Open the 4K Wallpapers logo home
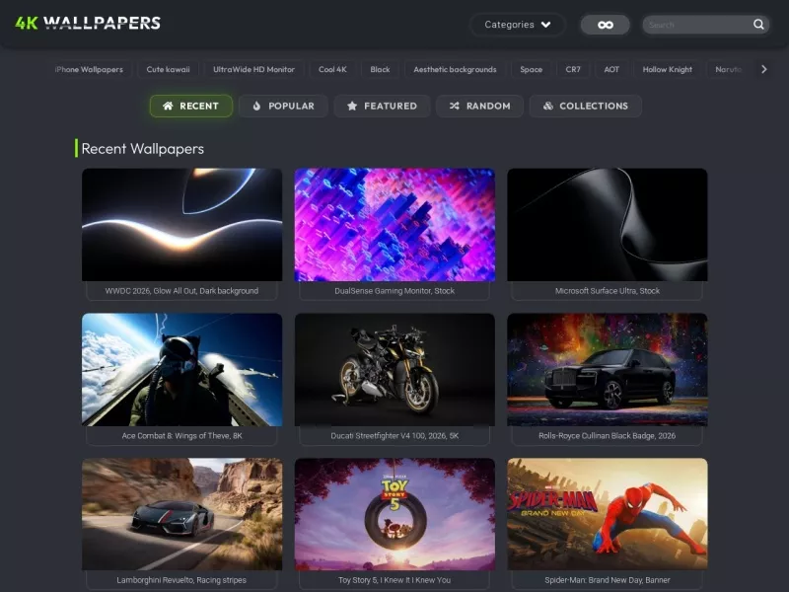The height and width of the screenshot is (592, 789). coord(88,23)
